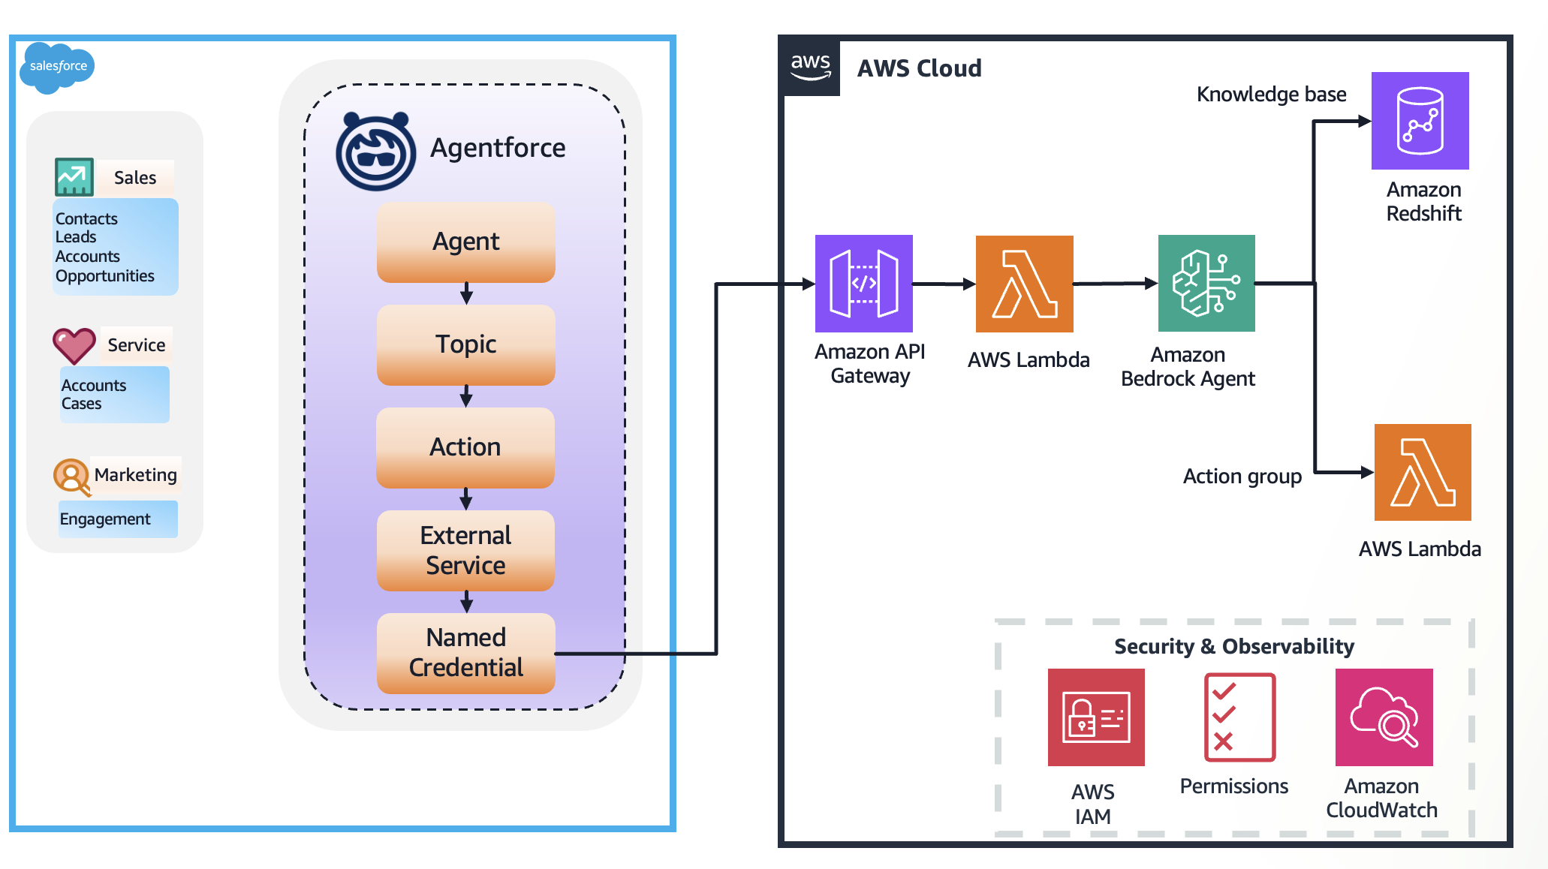Click the Permissions checklist icon

tap(1239, 717)
